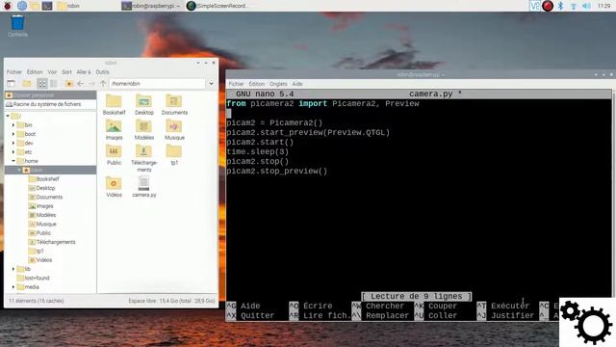Image resolution: width=616 pixels, height=347 pixels.
Task: Expand the dev folder tree node
Action: pos(13,144)
